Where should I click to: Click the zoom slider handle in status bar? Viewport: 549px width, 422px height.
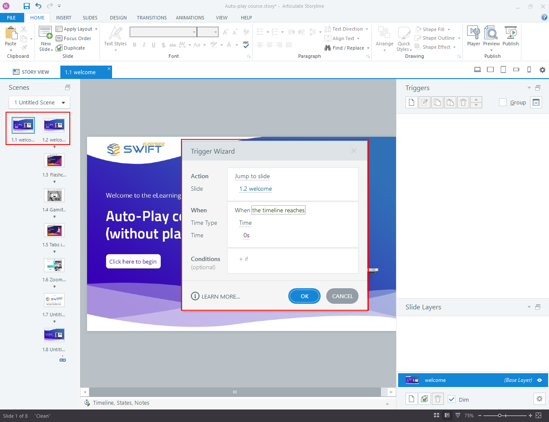coord(499,416)
